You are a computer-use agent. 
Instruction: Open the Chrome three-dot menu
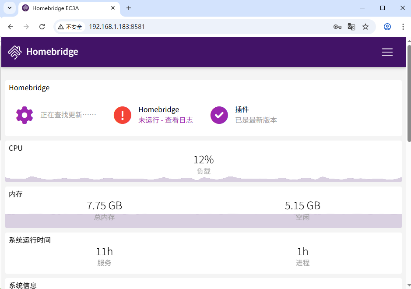pyautogui.click(x=403, y=27)
